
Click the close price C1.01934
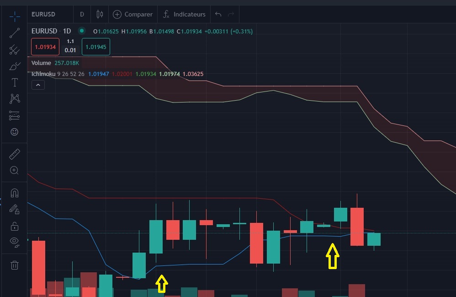tap(189, 32)
